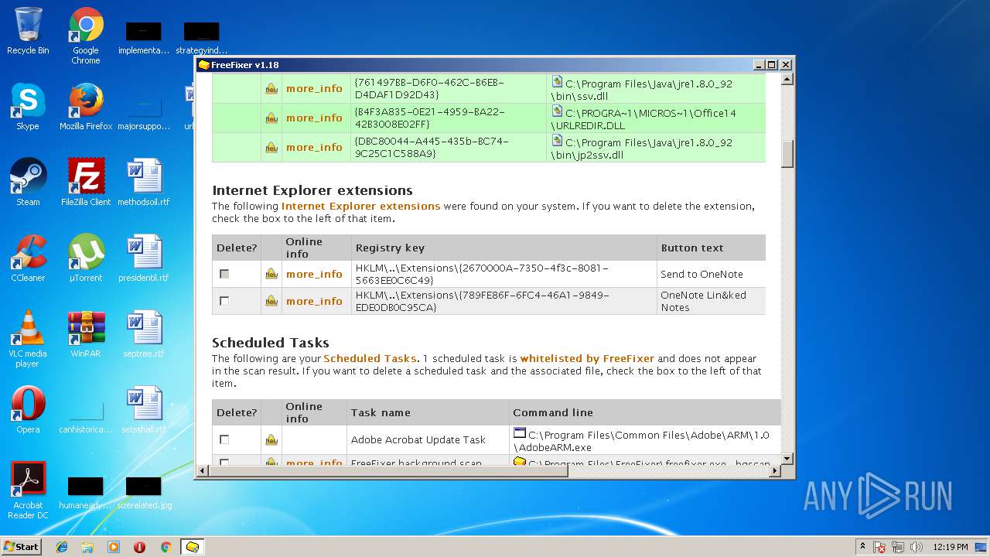Click the file icon next to ssv.dll path

pyautogui.click(x=557, y=82)
